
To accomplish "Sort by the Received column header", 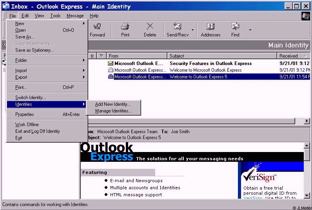I will click(293, 56).
